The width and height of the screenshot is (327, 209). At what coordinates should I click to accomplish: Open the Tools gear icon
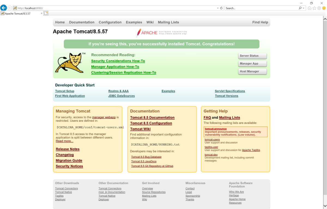[x=319, y=8]
